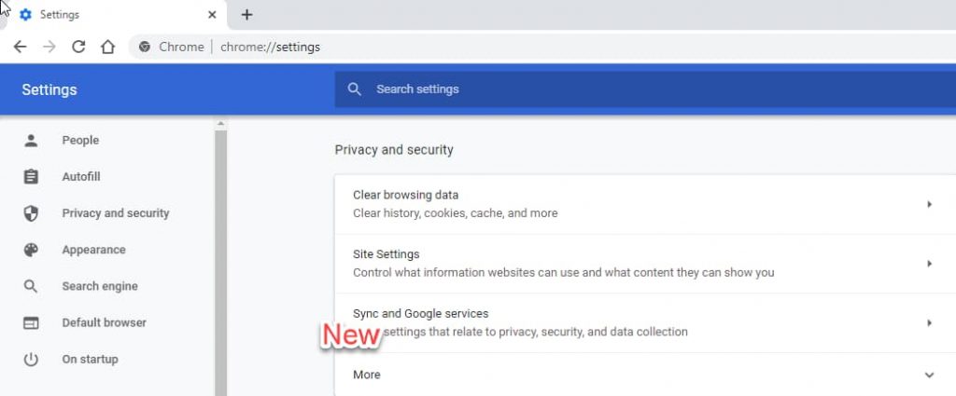Select Appearance in sidebar menu
The image size is (956, 396).
93,250
